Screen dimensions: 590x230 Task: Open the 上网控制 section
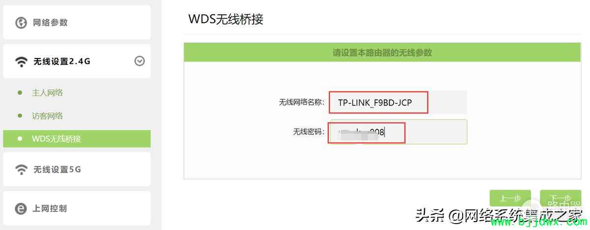77,209
